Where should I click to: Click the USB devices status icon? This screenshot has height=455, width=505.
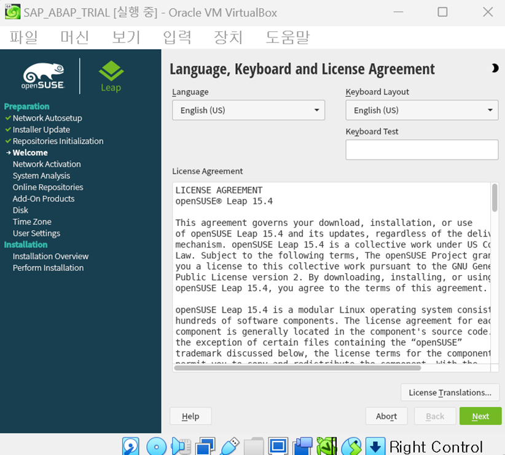pyautogui.click(x=229, y=446)
